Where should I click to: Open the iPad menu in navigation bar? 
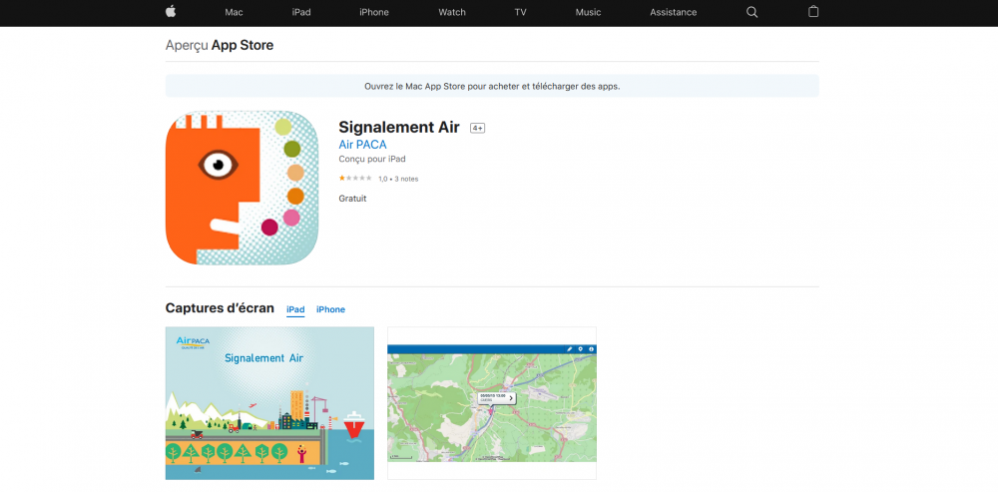[x=301, y=12]
